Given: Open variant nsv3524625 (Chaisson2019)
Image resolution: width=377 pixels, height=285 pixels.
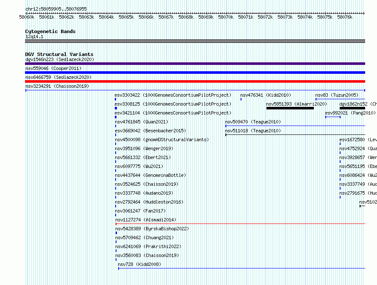Looking at the screenshot, I should click(x=147, y=184).
